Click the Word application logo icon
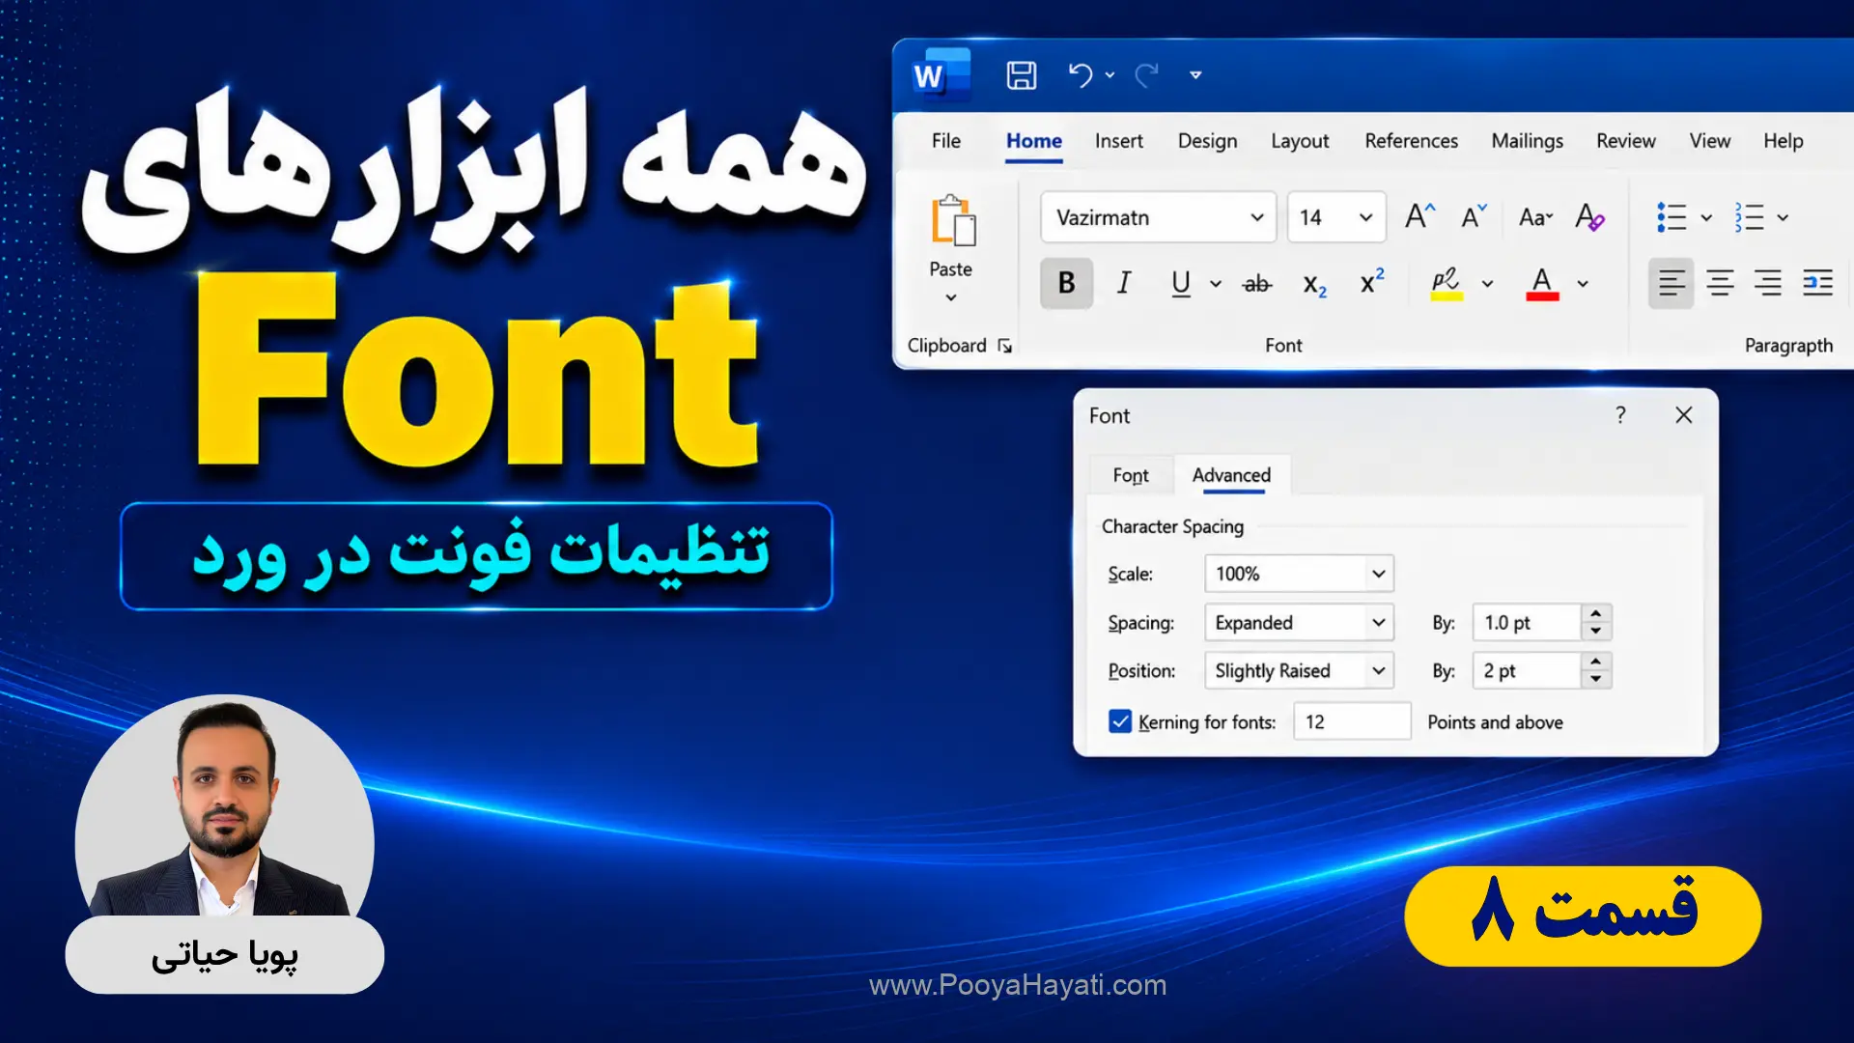Screen dimensions: 1854x1043 point(941,74)
